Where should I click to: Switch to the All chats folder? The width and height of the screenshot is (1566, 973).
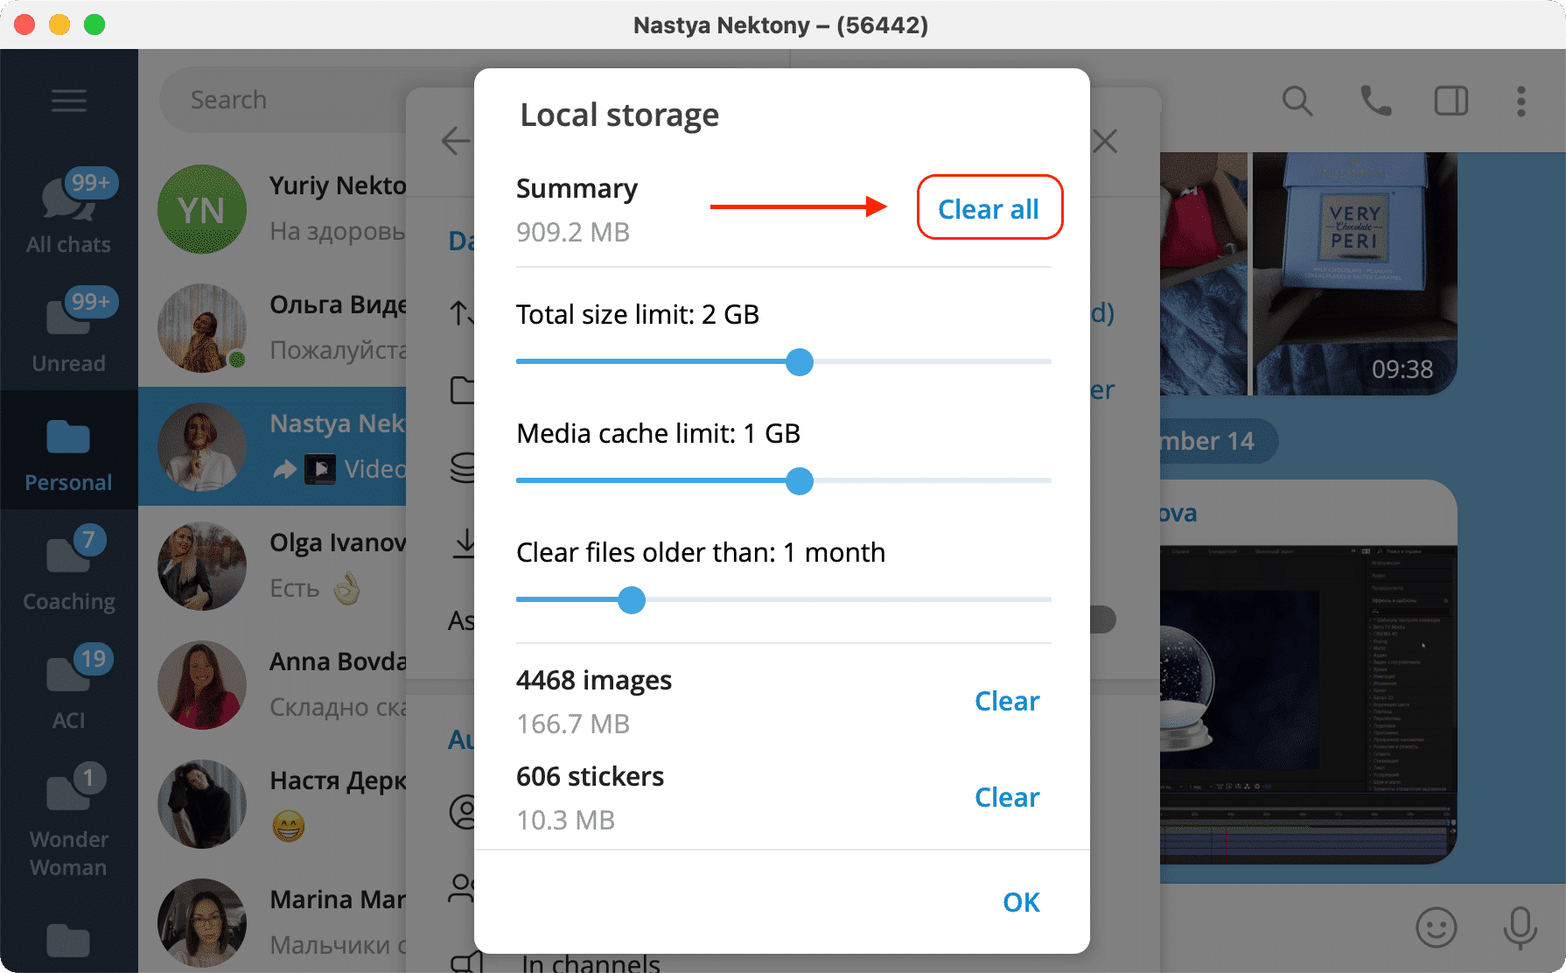tap(68, 210)
